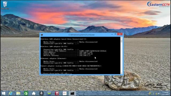Image resolution: width=171 pixels, height=96 pixels.
Task: Maximize the cmd.exe window
Action: (x=115, y=34)
